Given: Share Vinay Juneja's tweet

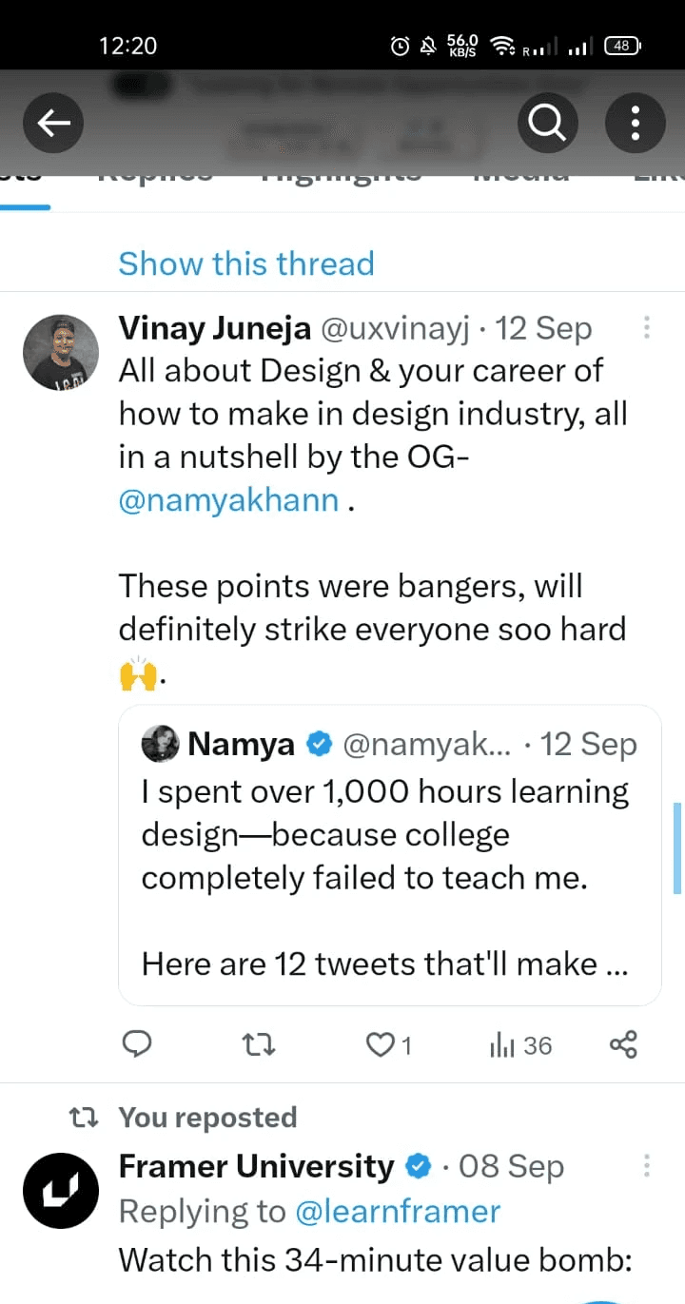Looking at the screenshot, I should (x=623, y=1045).
